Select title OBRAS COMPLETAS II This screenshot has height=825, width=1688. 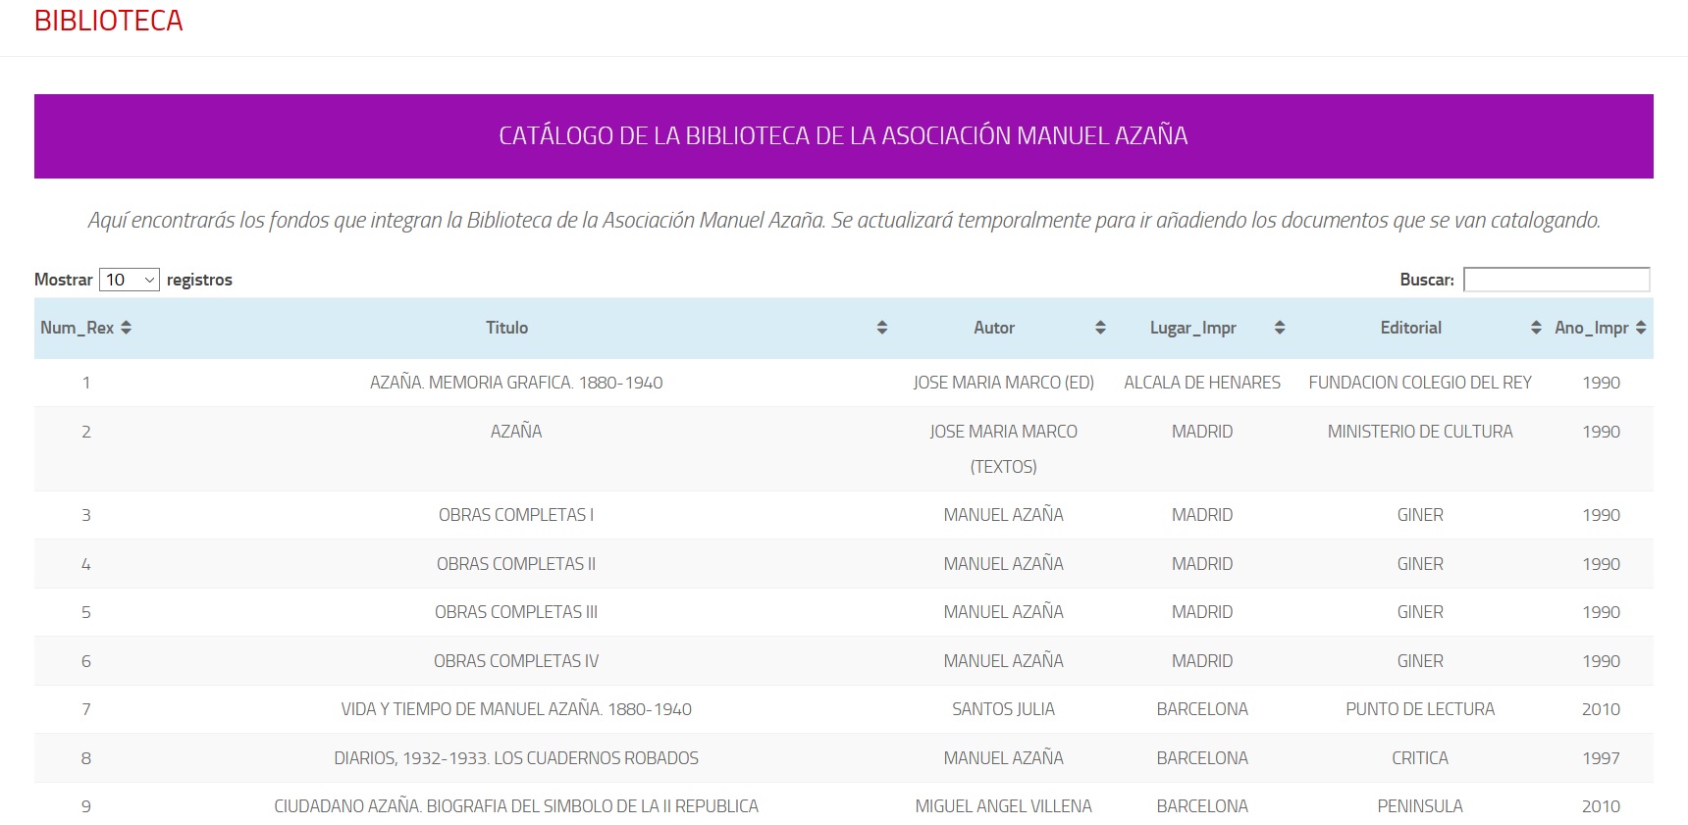click(x=516, y=564)
